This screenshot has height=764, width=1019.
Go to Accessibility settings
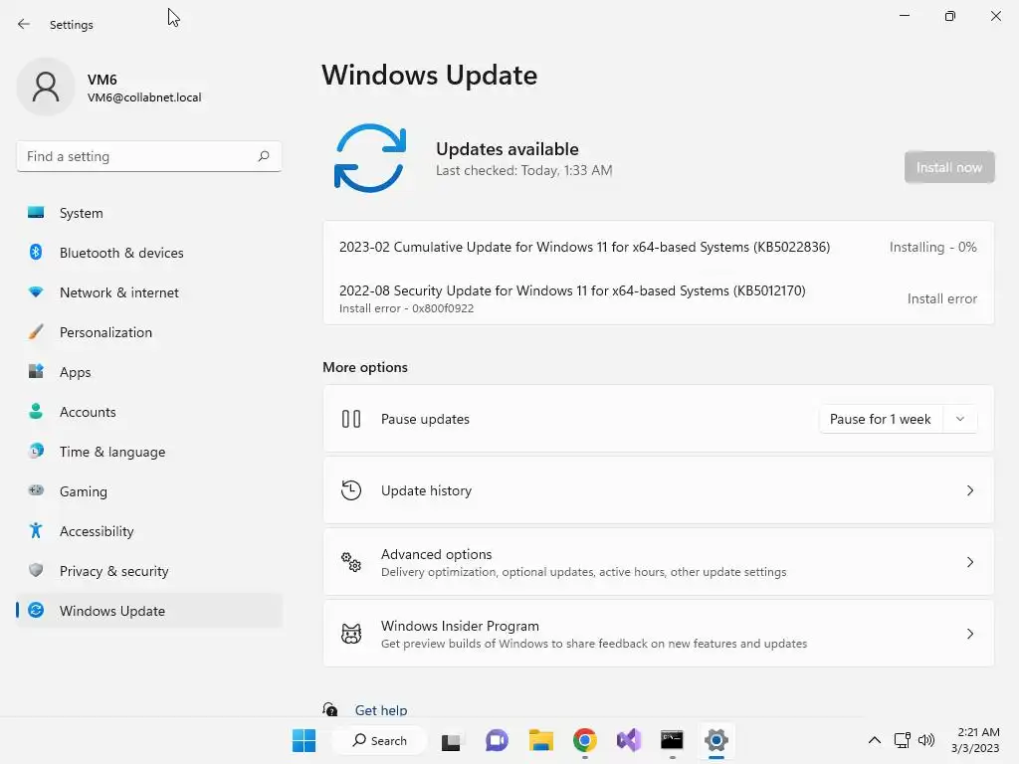(149, 531)
